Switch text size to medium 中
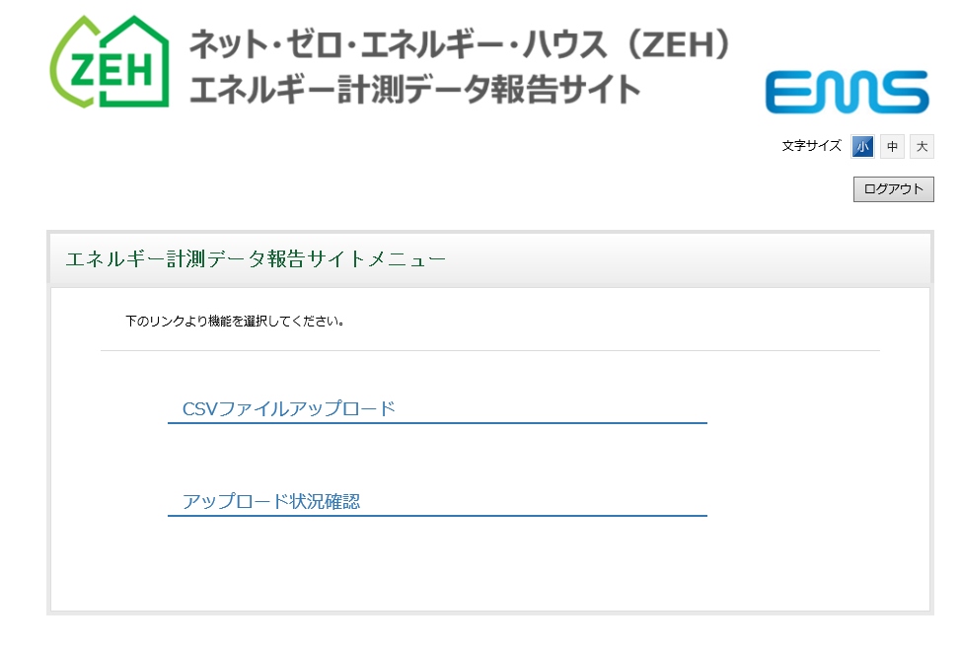 892,146
